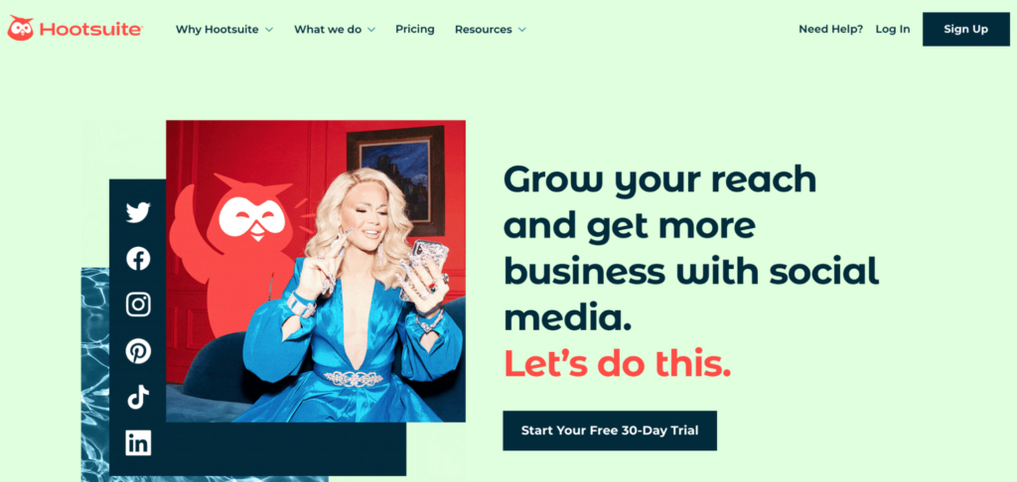Click the Sign Up button
Screen dimensions: 1017x482
(x=965, y=29)
